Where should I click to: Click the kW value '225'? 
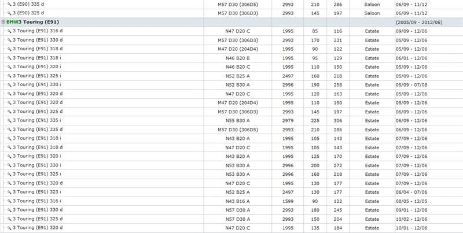click(x=315, y=121)
